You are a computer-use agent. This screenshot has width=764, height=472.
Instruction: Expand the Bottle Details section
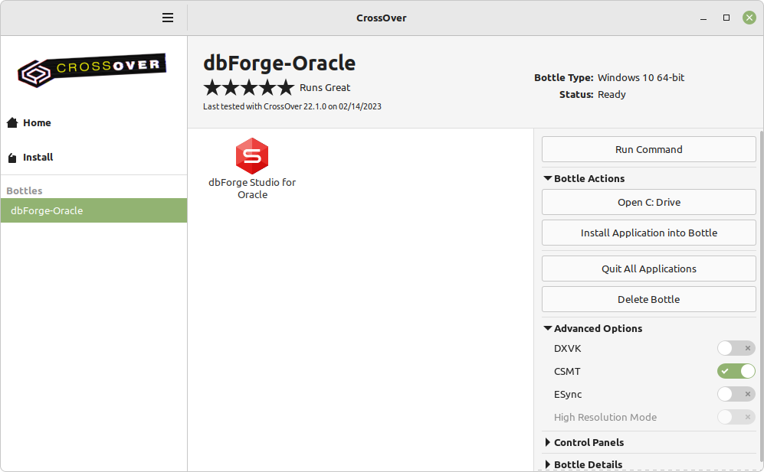point(583,464)
